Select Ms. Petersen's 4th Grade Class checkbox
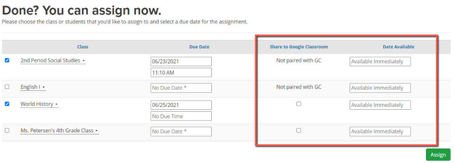 tap(7, 130)
